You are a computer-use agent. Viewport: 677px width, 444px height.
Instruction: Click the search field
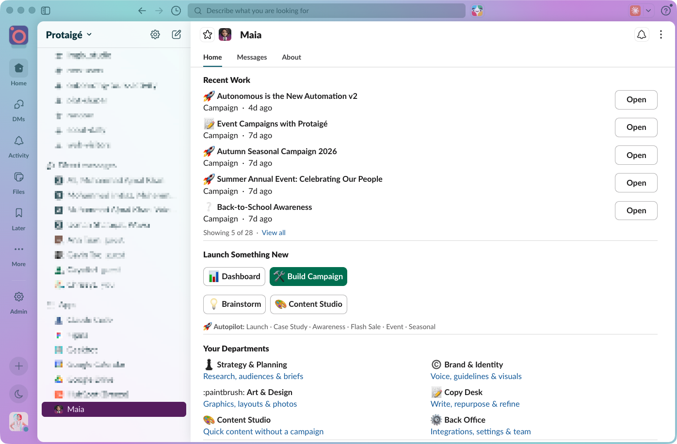[x=327, y=11]
